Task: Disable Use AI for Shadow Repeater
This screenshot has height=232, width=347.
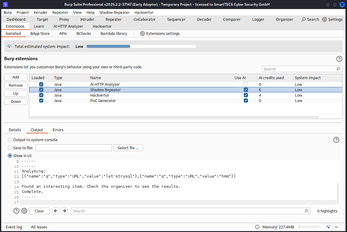Action: pyautogui.click(x=246, y=90)
